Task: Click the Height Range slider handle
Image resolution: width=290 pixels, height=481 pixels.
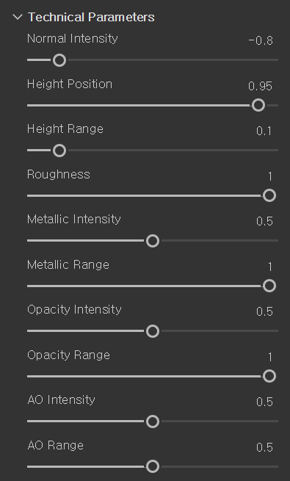Action: 59,151
